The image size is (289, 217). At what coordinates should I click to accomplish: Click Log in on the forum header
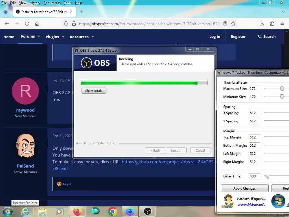215,36
